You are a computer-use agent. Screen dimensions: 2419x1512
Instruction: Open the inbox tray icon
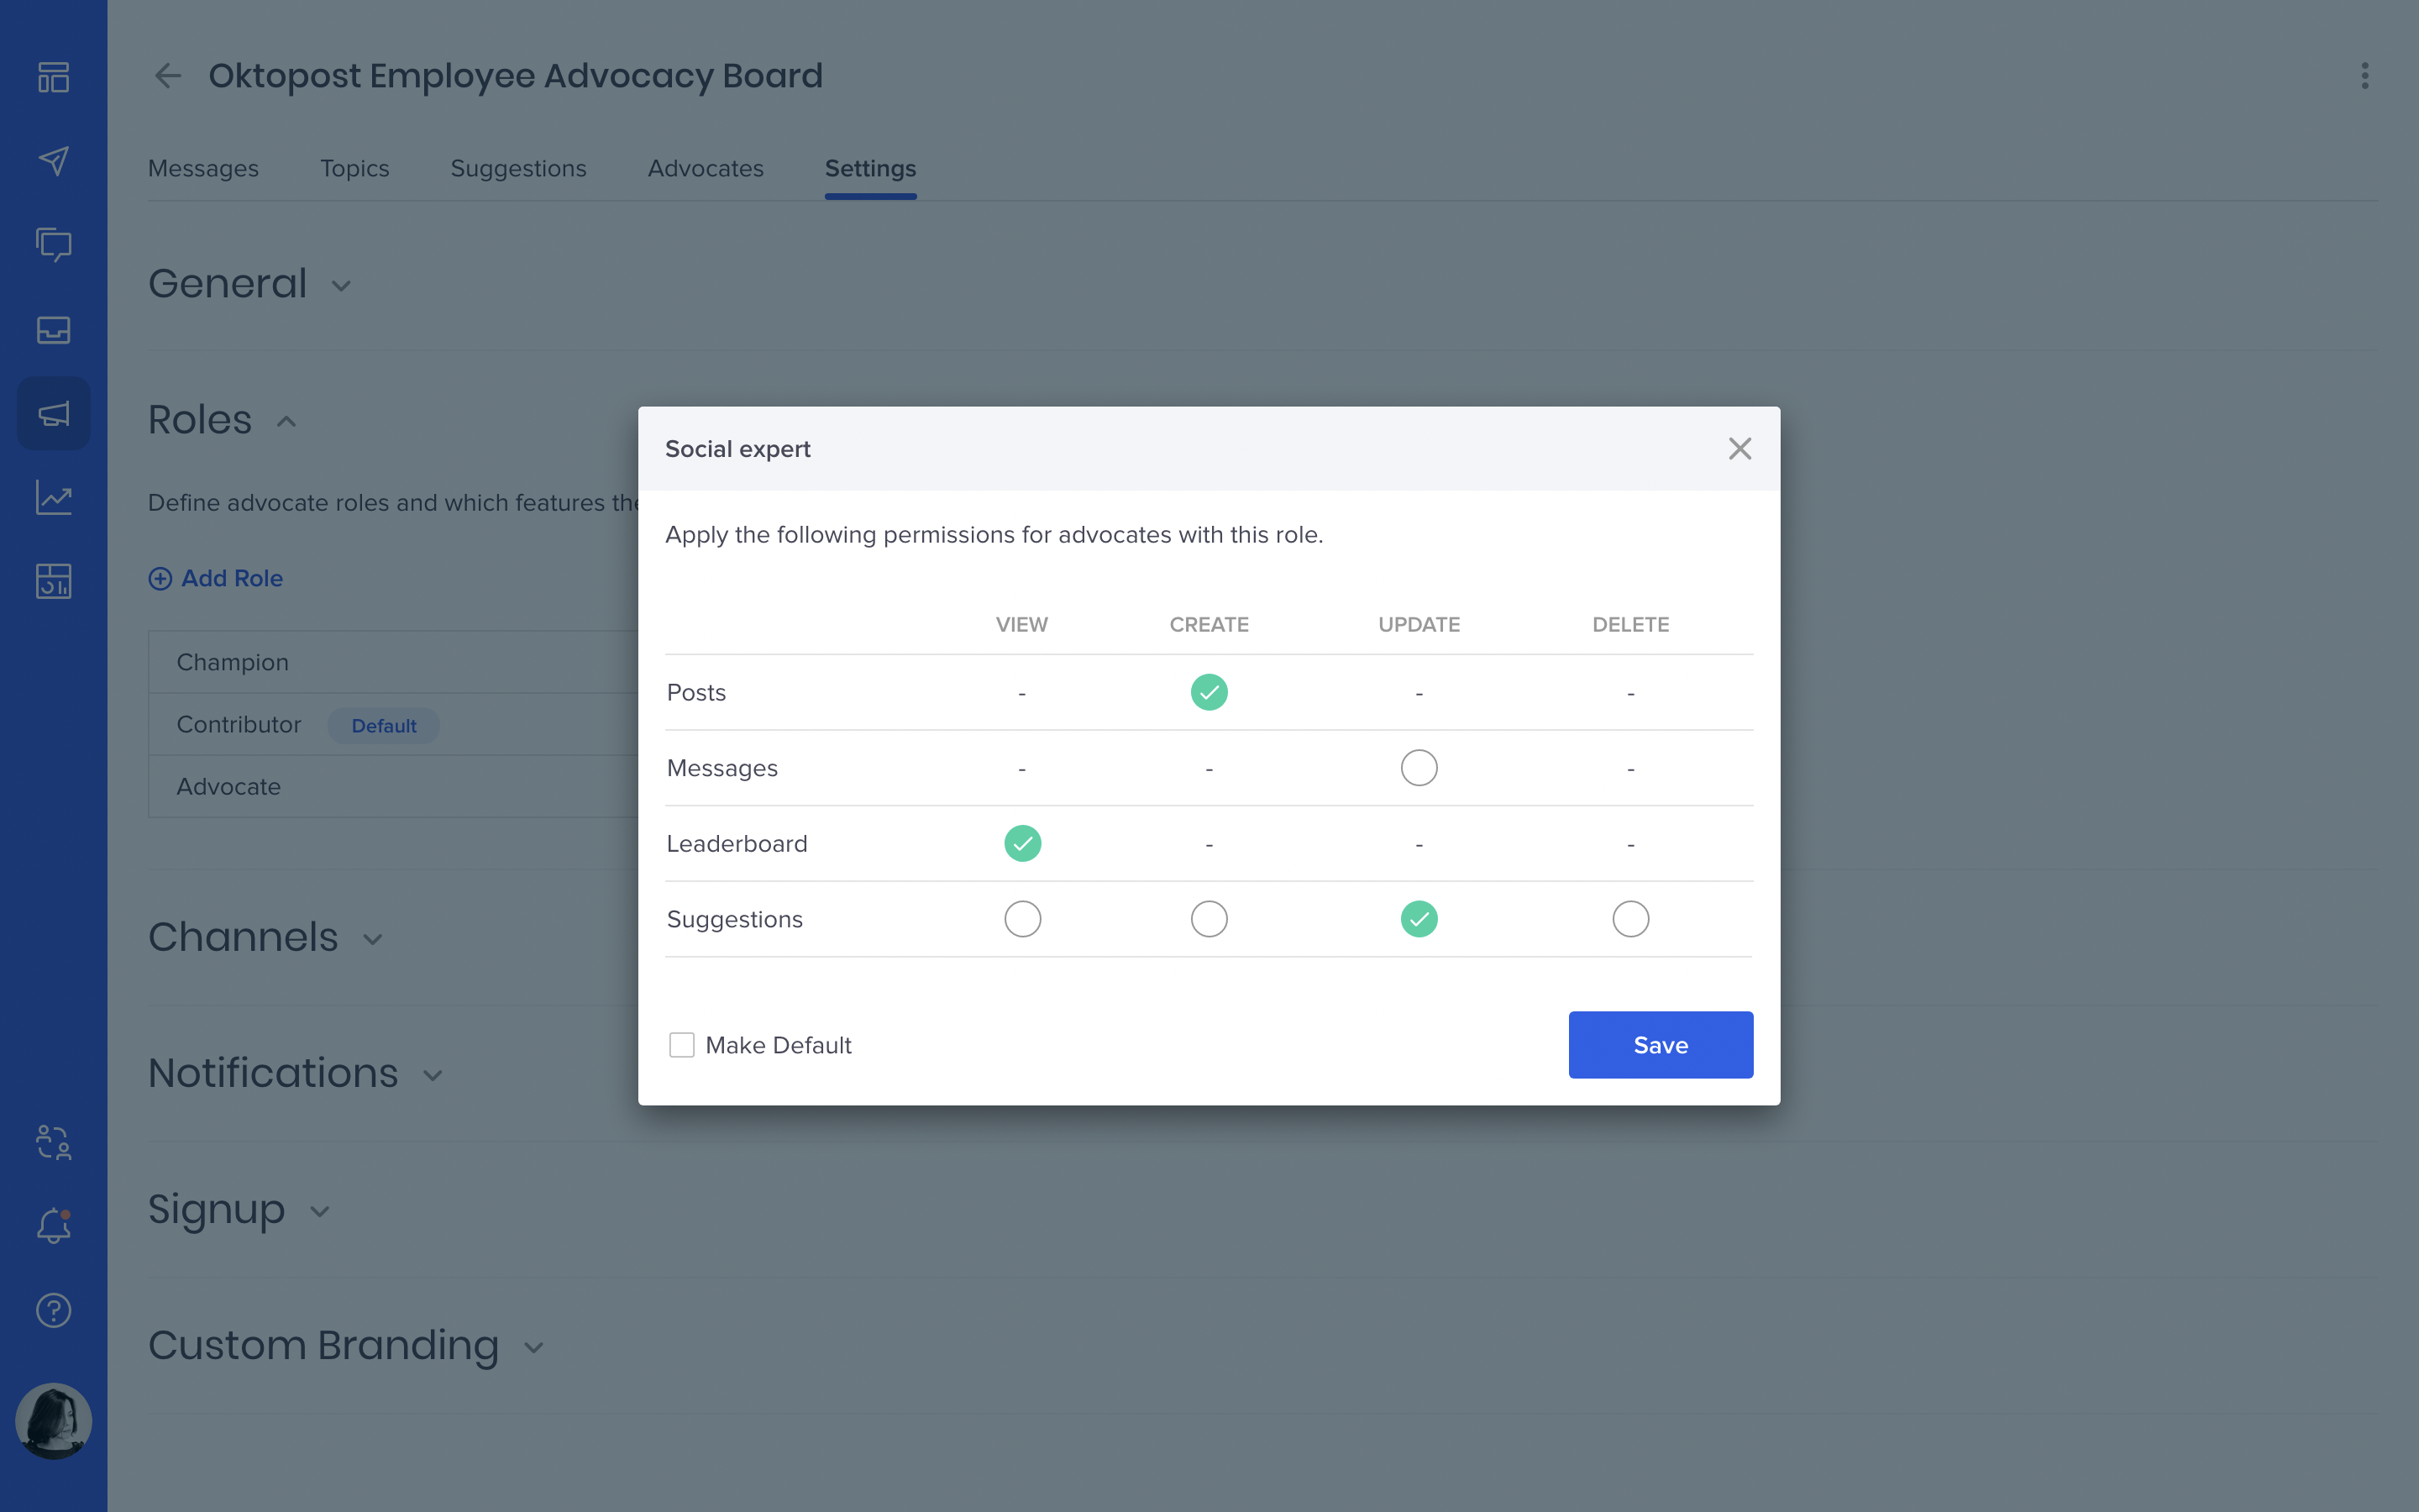53,329
